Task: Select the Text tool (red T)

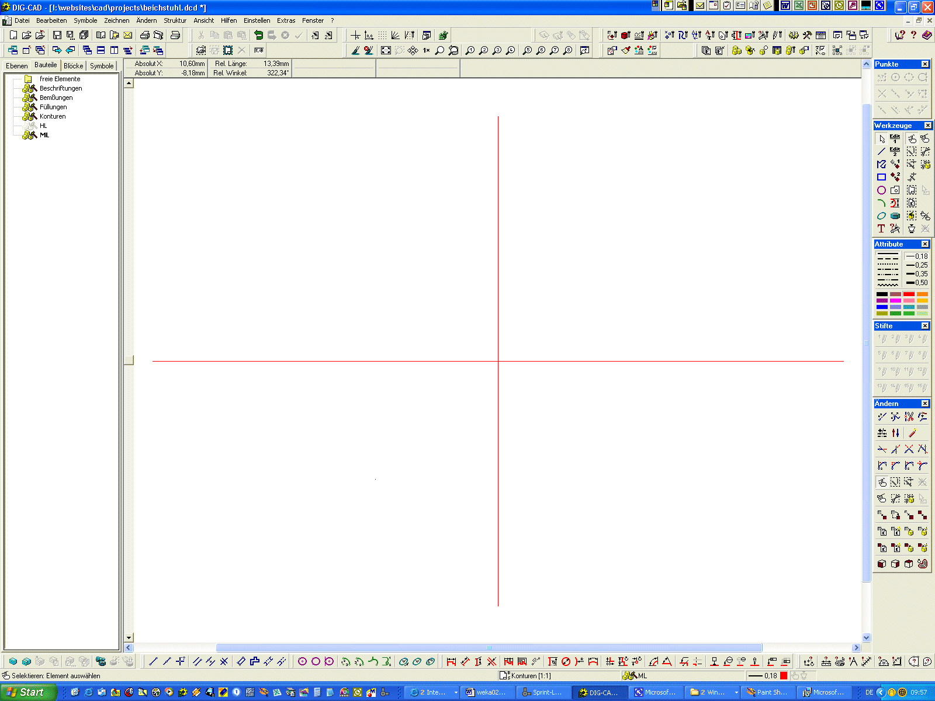Action: pyautogui.click(x=882, y=228)
